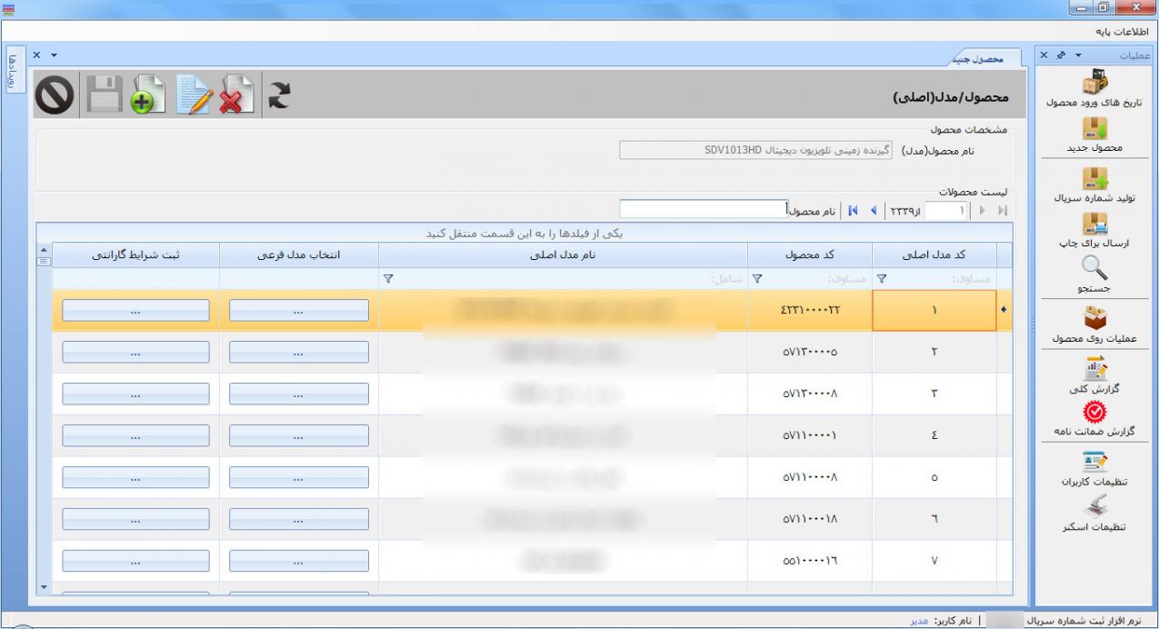Click filter icon in کد محصول column
Viewport: 1159px width, 629px height.
pos(756,280)
